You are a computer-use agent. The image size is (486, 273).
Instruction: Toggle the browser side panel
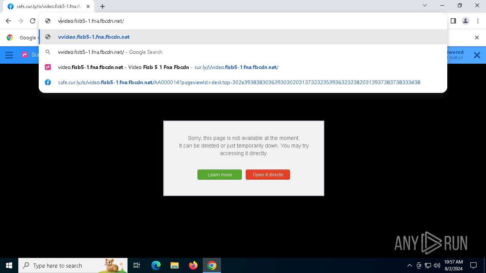tap(453, 21)
